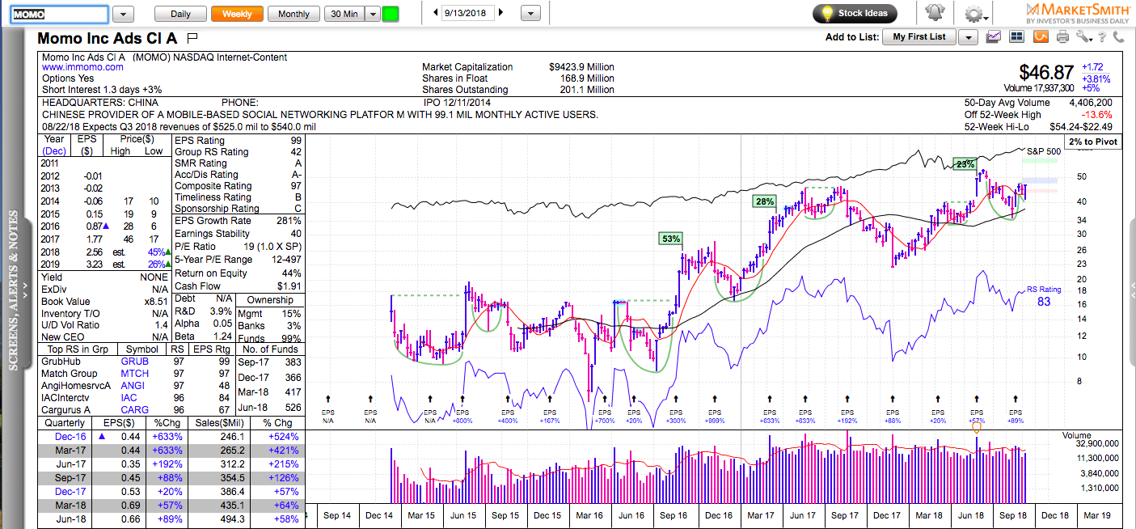
Task: Click the Stock Ideas lightbulb button
Action: pyautogui.click(x=855, y=13)
